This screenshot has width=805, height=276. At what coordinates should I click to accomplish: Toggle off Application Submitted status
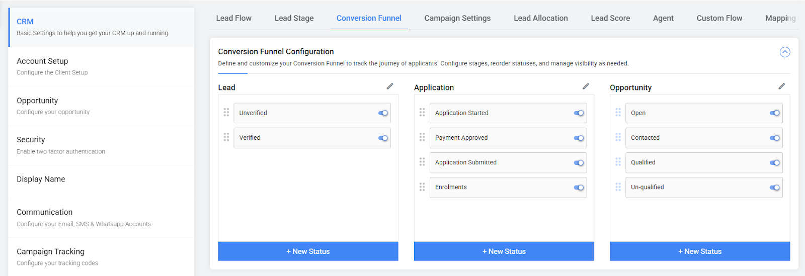click(x=579, y=162)
